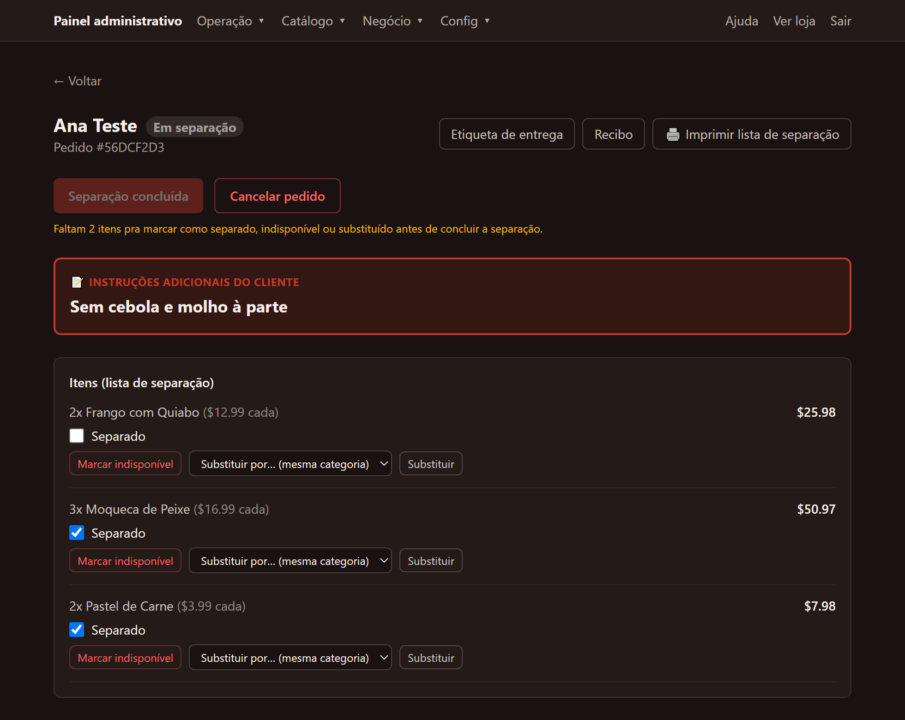Click Painel administrativo title
The height and width of the screenshot is (720, 905).
click(x=118, y=21)
